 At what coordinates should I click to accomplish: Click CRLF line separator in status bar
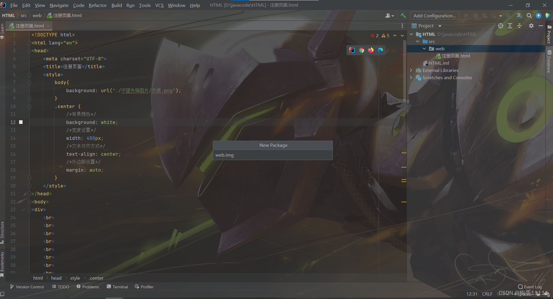(x=487, y=294)
